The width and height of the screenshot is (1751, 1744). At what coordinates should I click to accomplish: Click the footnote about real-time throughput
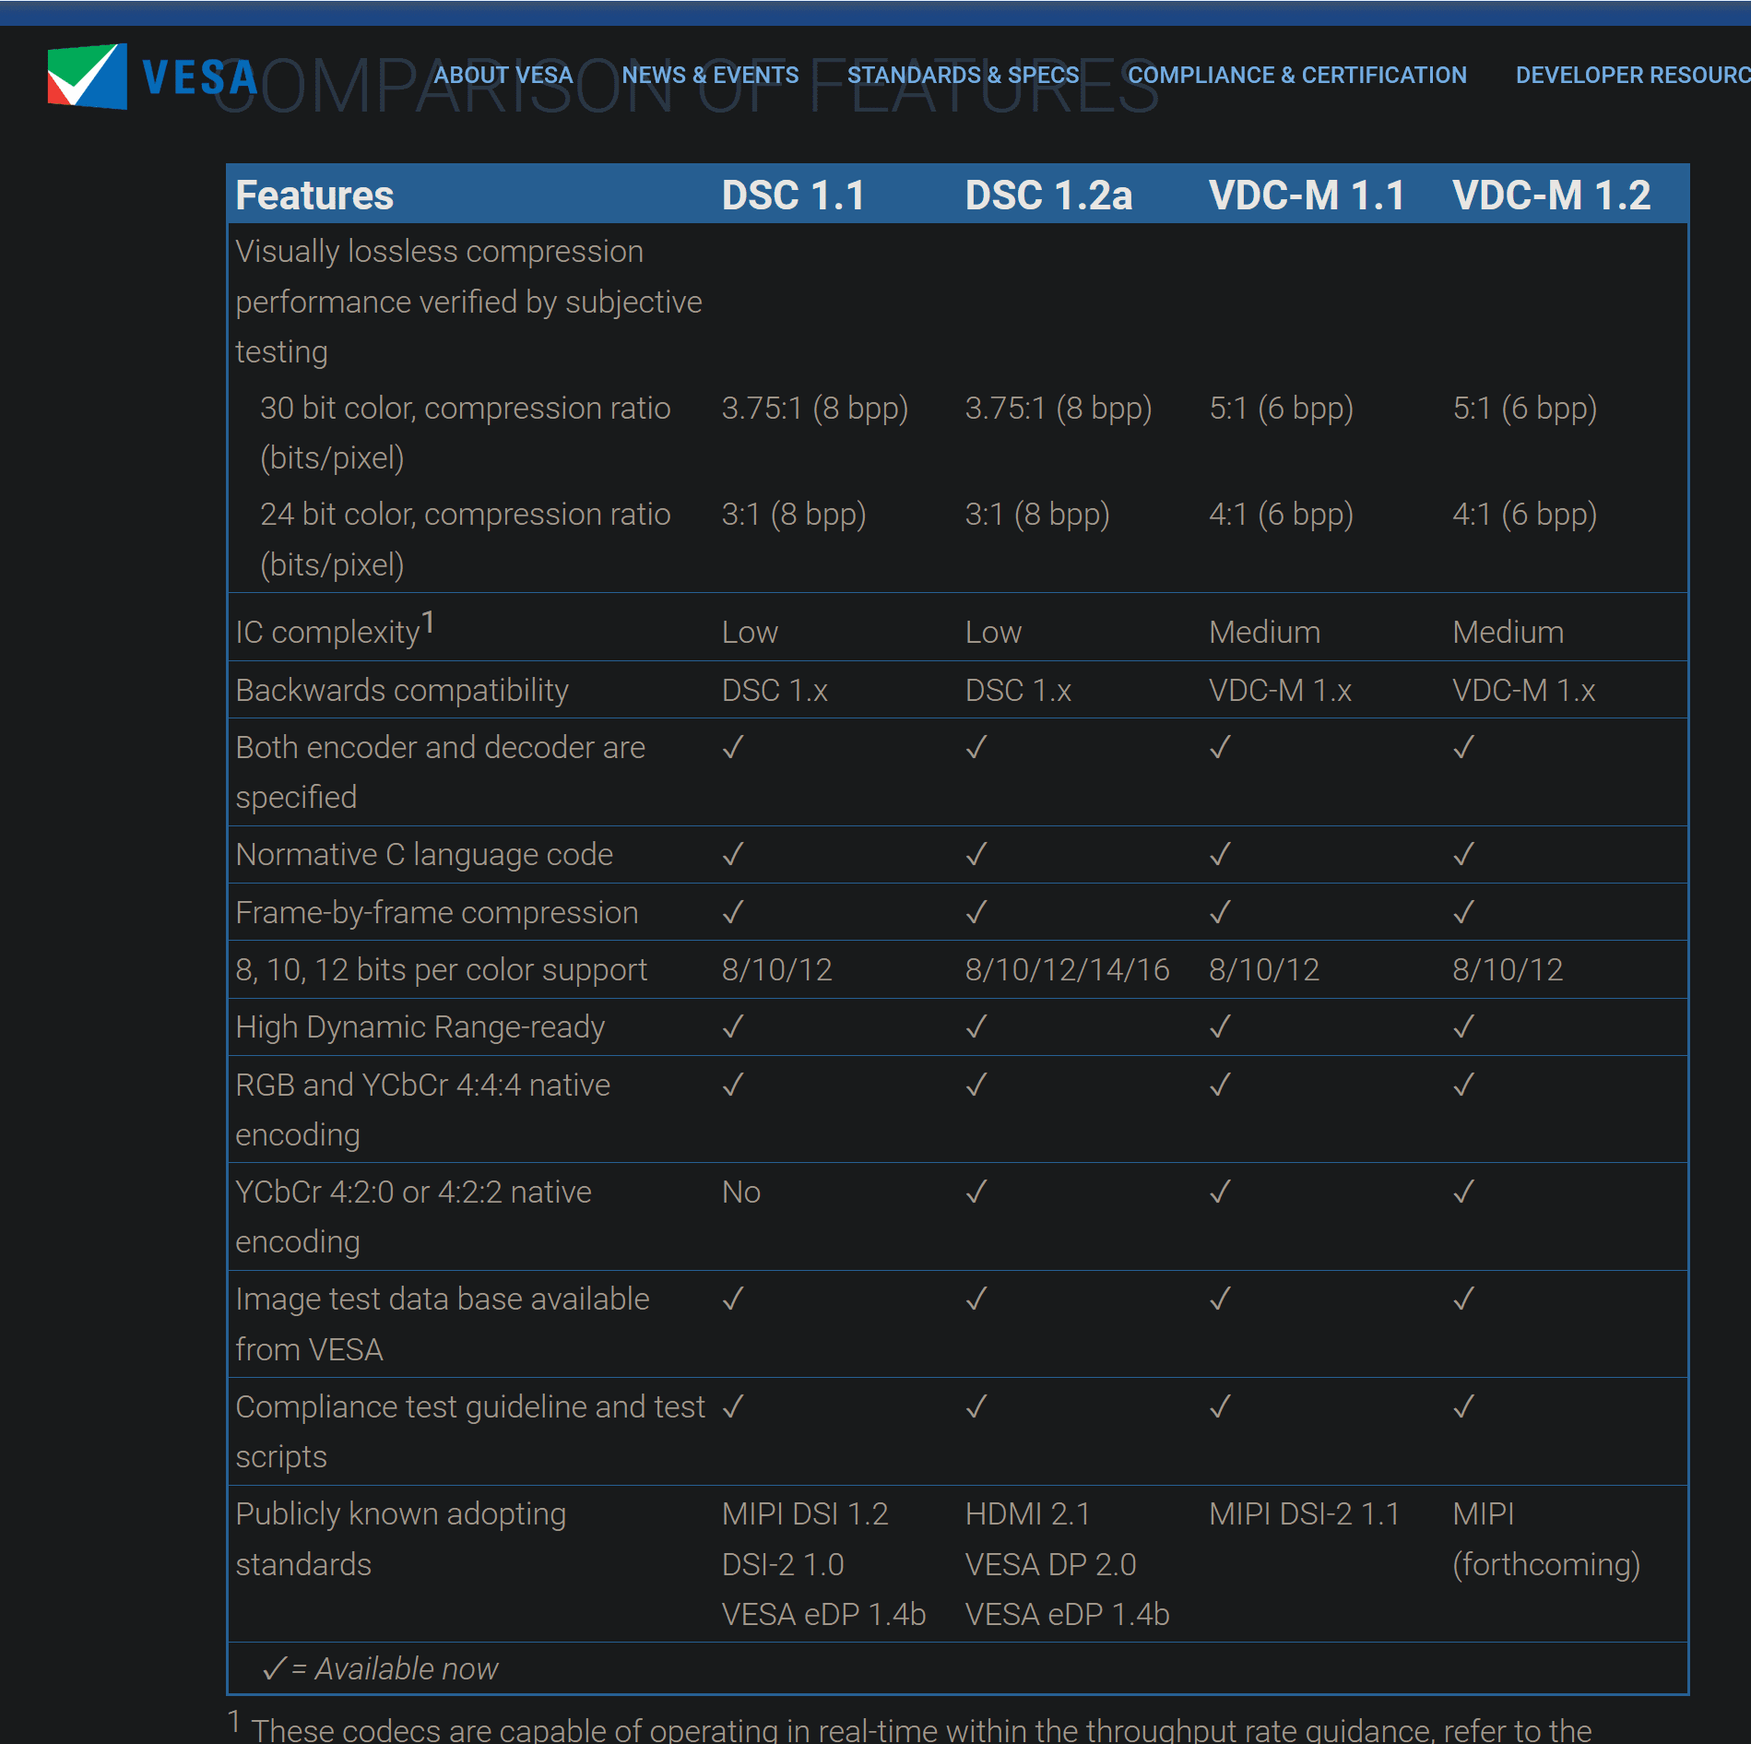[910, 1728]
